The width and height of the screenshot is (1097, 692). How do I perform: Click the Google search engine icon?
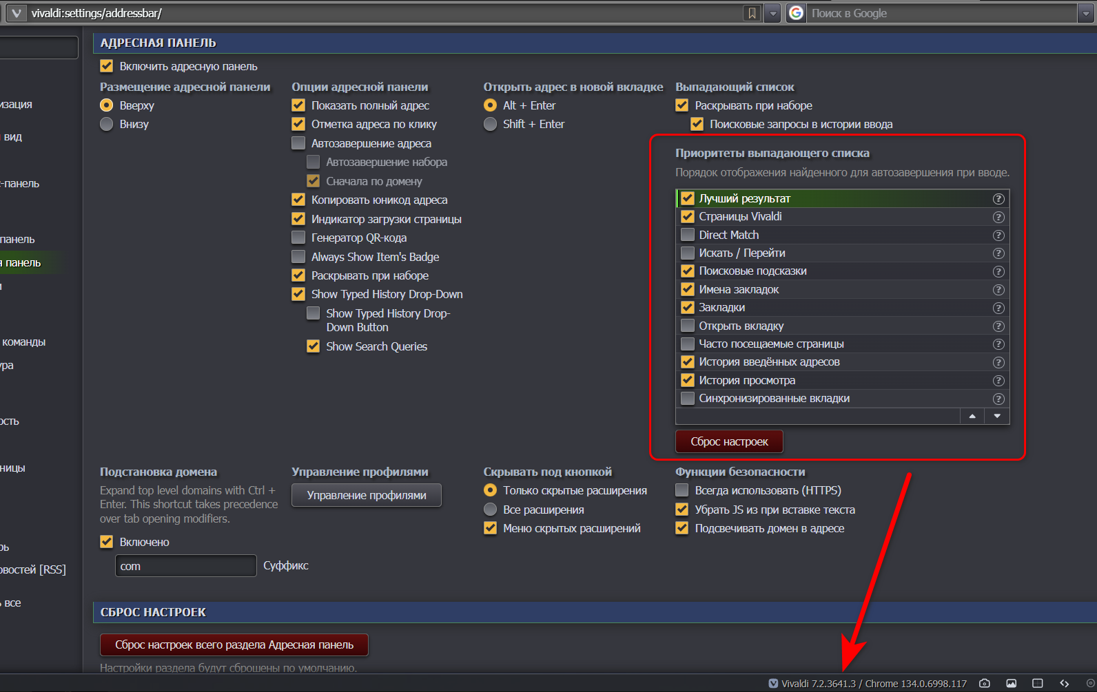[x=797, y=13]
